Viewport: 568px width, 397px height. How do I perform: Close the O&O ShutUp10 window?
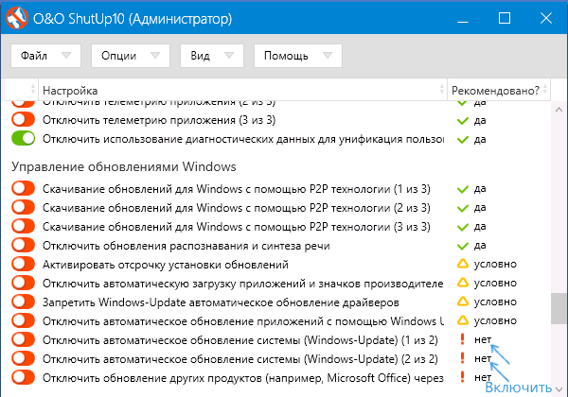point(546,18)
